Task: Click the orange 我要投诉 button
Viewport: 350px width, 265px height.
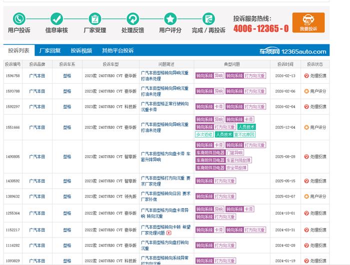Action: tap(308, 22)
